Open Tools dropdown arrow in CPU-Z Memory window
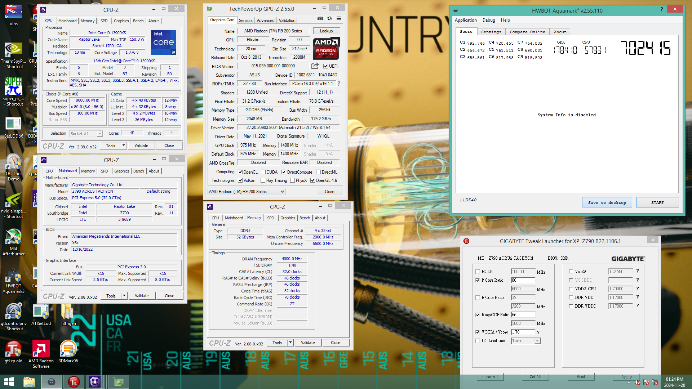Screen dimensions: 692x389 290,343
